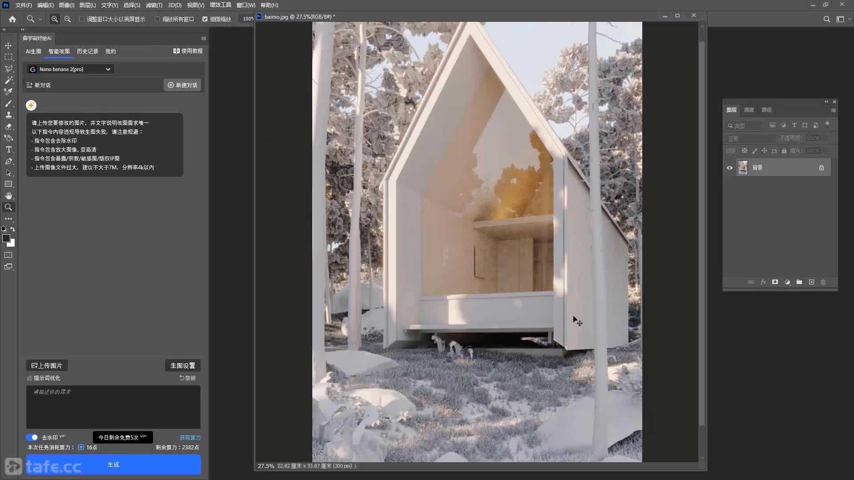This screenshot has height=480, width=854.
Task: Switch to the 历史记录 tab
Action: tap(87, 52)
